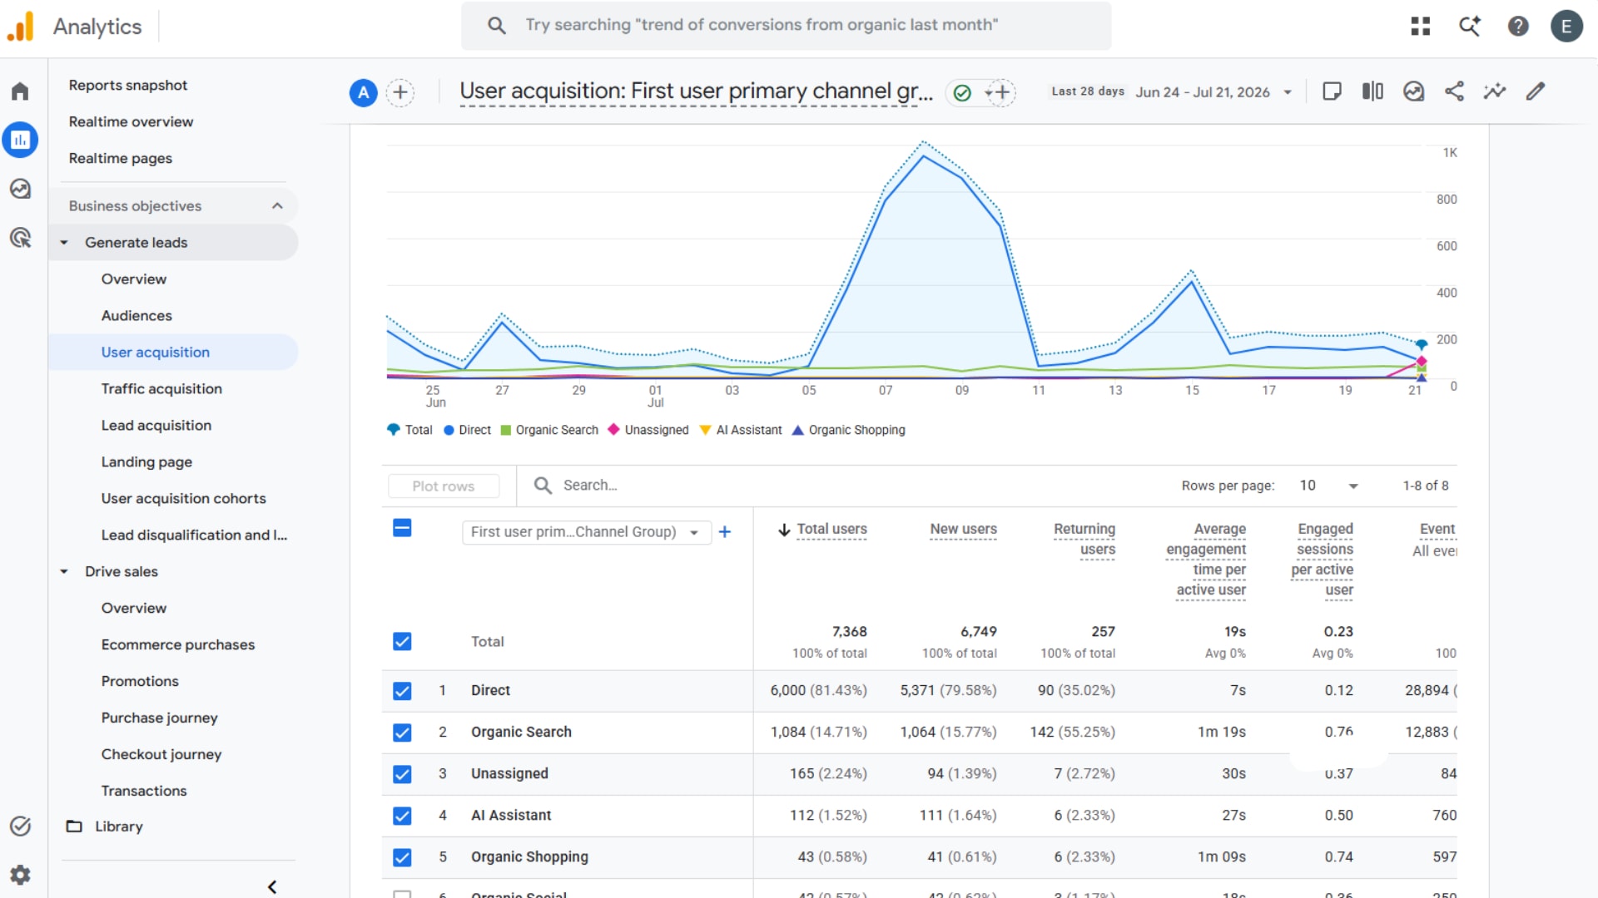Uncheck the Direct row checkbox
The image size is (1598, 898).
(x=402, y=691)
